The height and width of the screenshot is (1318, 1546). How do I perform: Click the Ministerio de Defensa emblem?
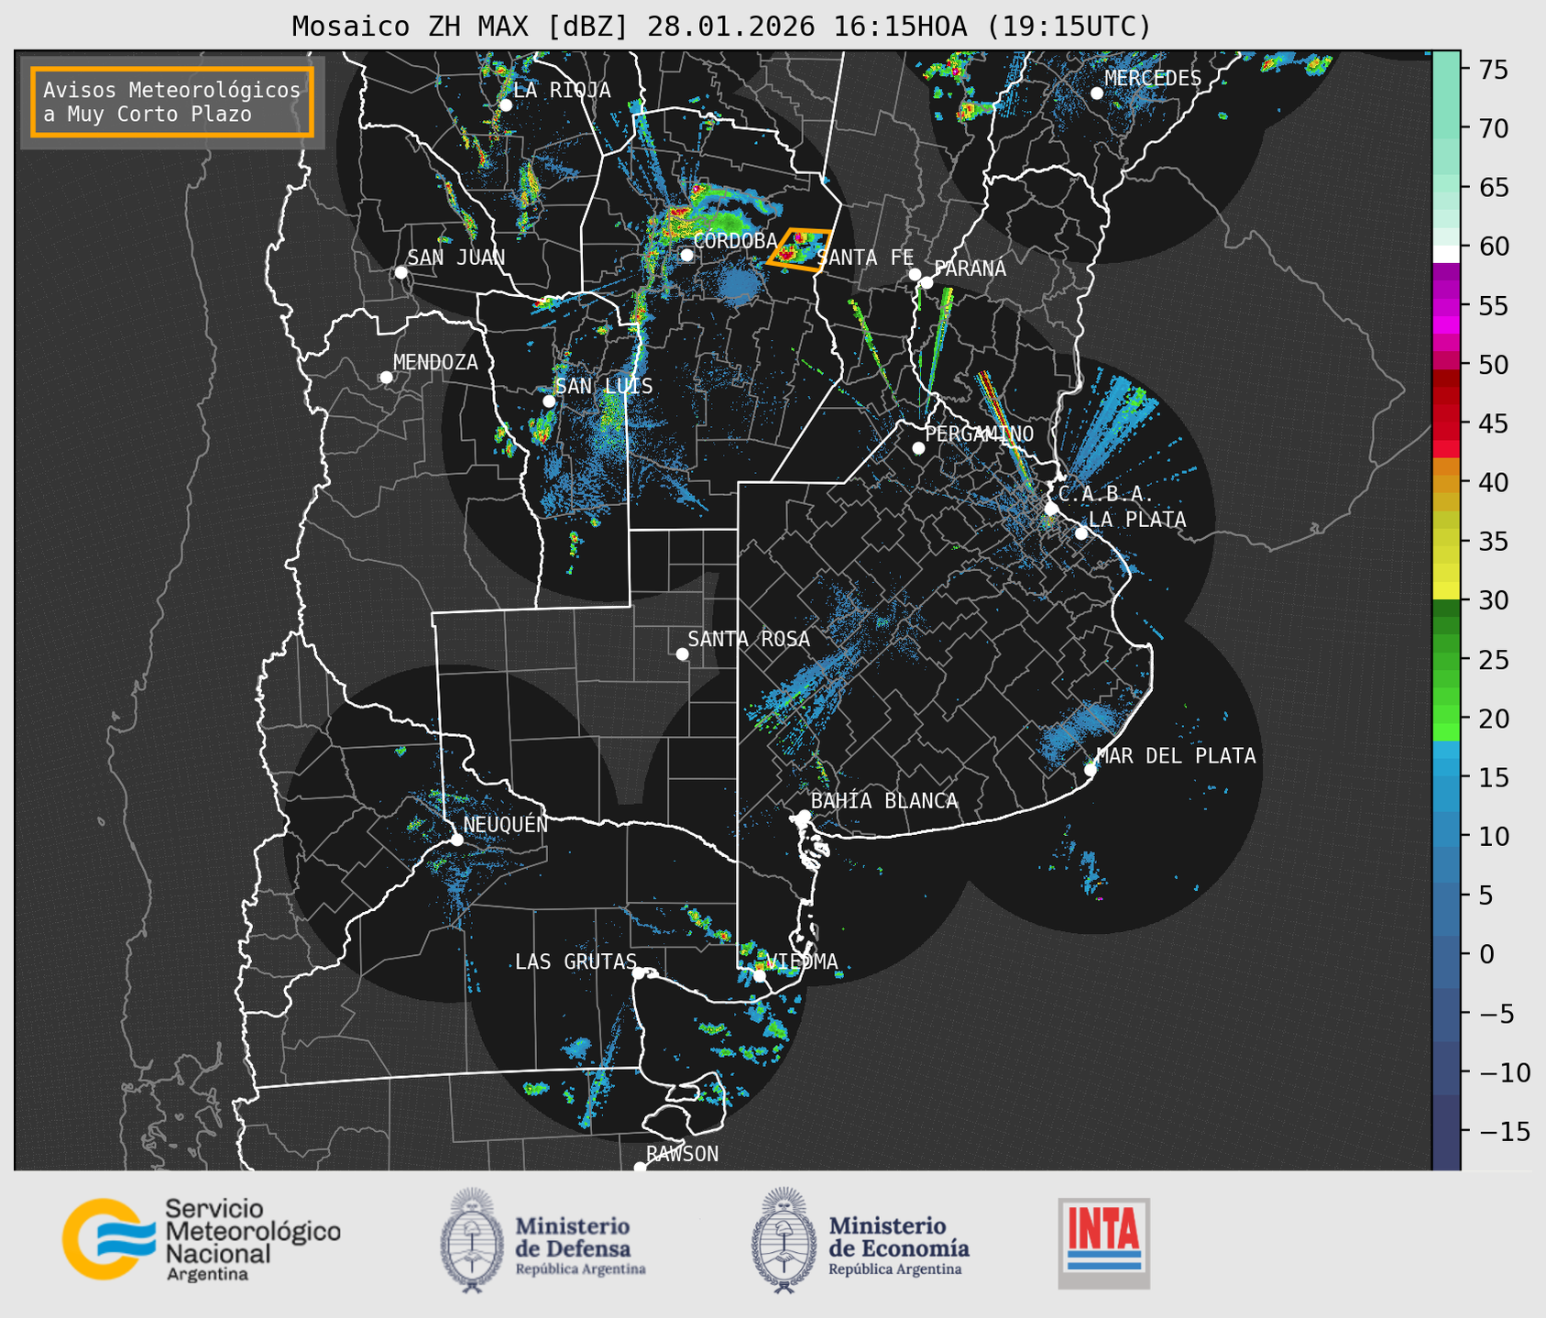pyautogui.click(x=472, y=1240)
